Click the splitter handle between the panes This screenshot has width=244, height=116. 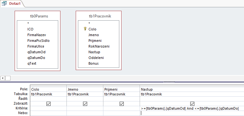[169, 82]
